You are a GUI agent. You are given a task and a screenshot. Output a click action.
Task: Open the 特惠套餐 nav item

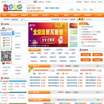coord(88,15)
